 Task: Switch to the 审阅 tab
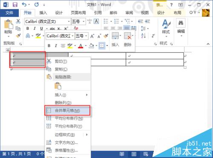tap(129, 13)
